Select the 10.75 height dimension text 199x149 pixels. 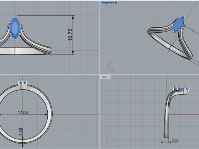[70, 35]
